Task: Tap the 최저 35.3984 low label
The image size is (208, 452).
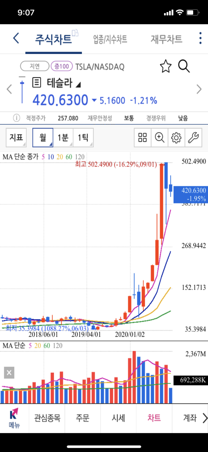Action: tap(47, 328)
